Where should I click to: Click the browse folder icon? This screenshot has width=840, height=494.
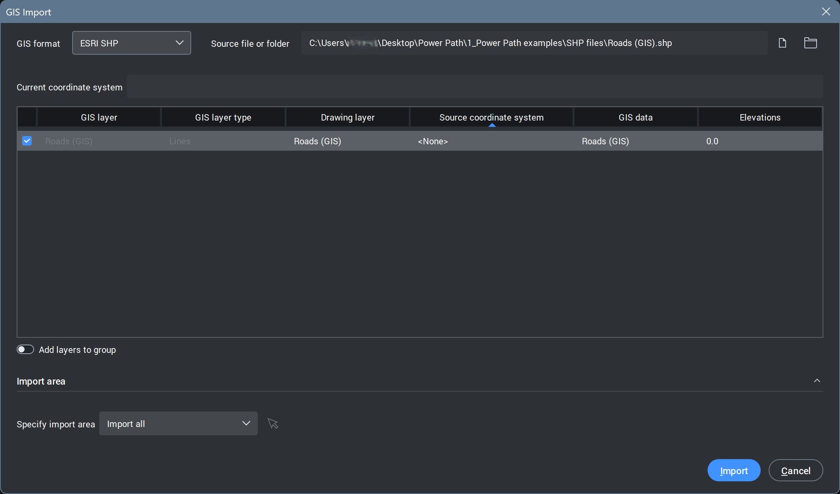click(810, 43)
